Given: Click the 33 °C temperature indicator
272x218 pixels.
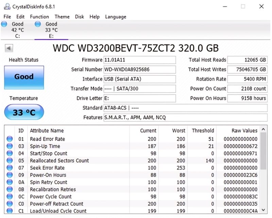Looking at the screenshot, I should tap(24, 112).
